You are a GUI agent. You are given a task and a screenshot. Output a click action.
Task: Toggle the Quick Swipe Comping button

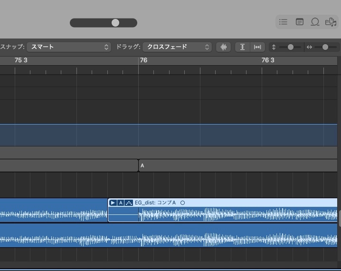tap(129, 203)
